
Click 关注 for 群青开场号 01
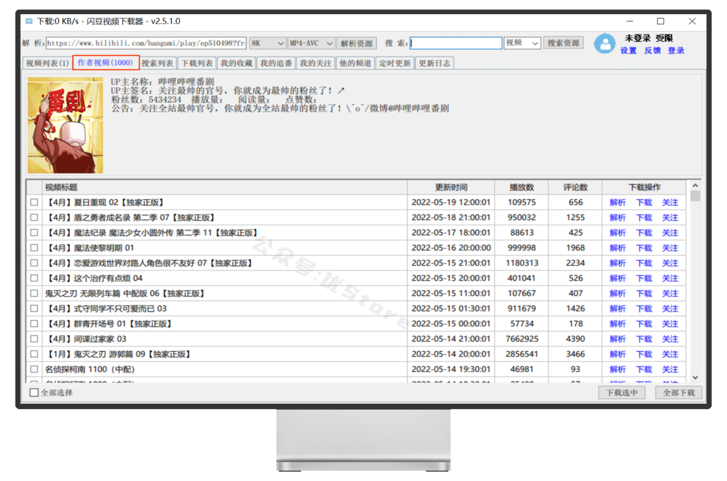click(x=670, y=324)
